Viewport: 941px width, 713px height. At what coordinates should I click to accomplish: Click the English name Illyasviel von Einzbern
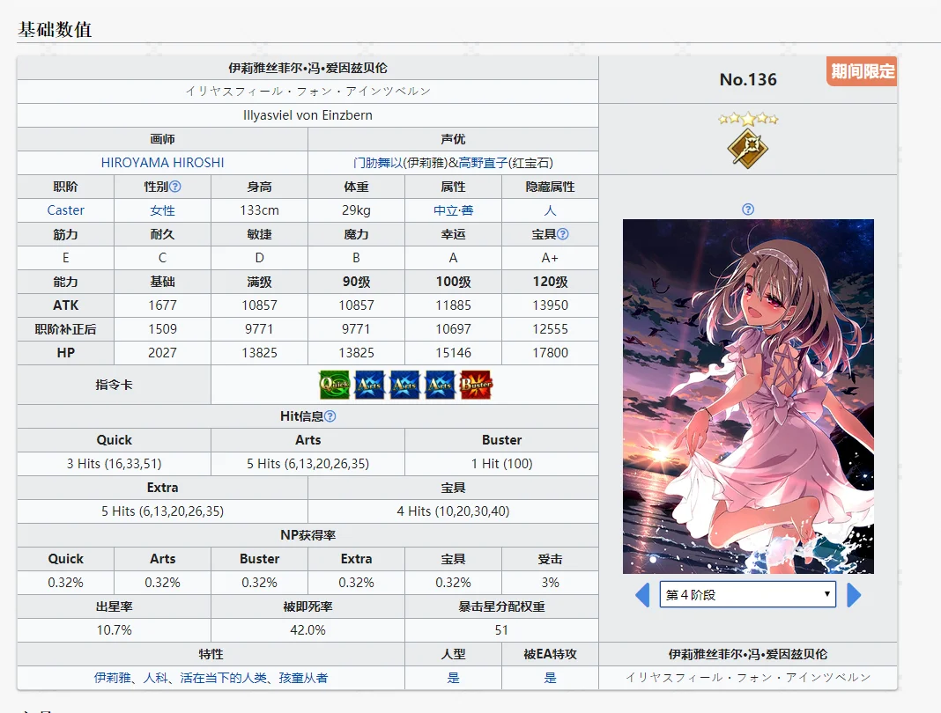(x=307, y=115)
